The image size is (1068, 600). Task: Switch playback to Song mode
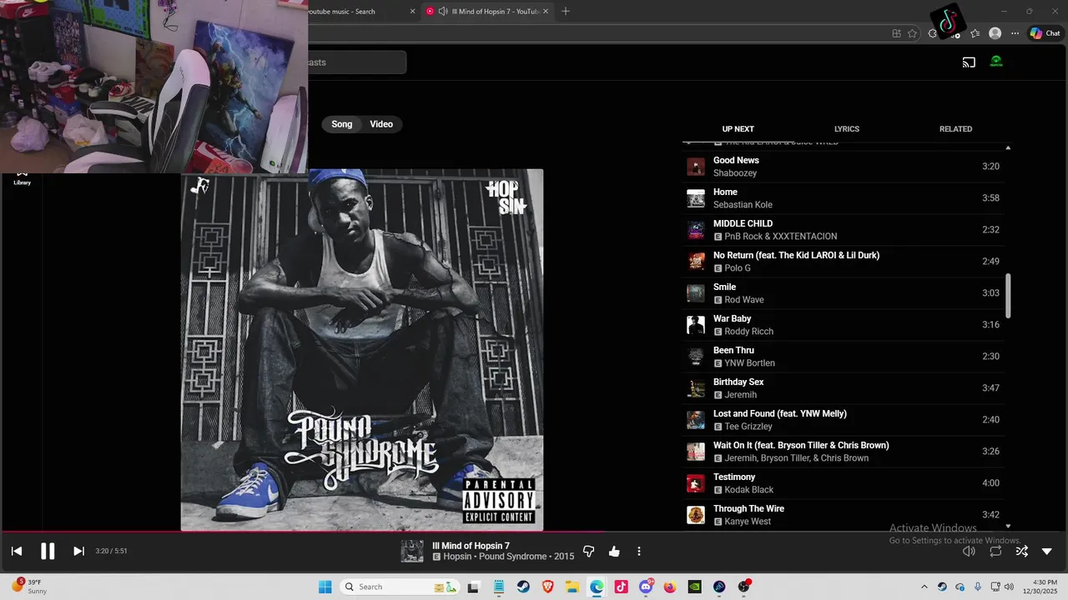click(x=342, y=124)
